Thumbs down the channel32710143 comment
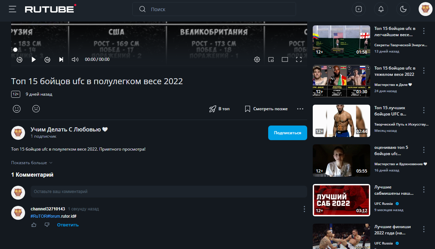 tap(47, 225)
